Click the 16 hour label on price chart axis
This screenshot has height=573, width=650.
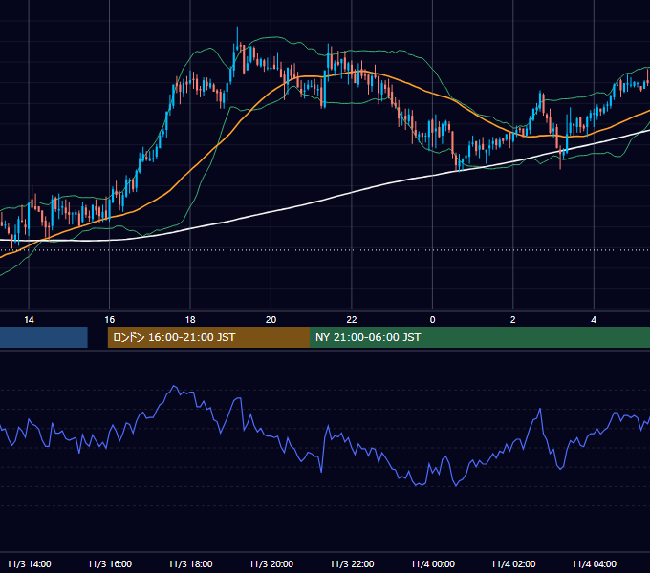click(109, 320)
